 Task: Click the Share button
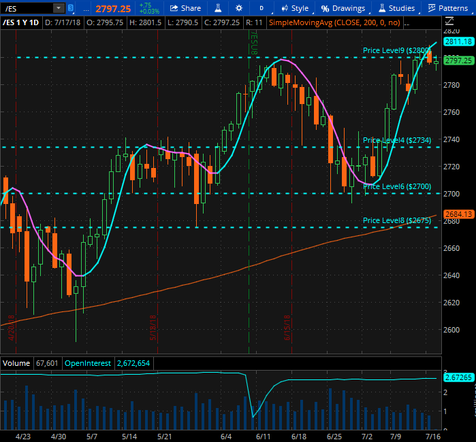(x=185, y=8)
